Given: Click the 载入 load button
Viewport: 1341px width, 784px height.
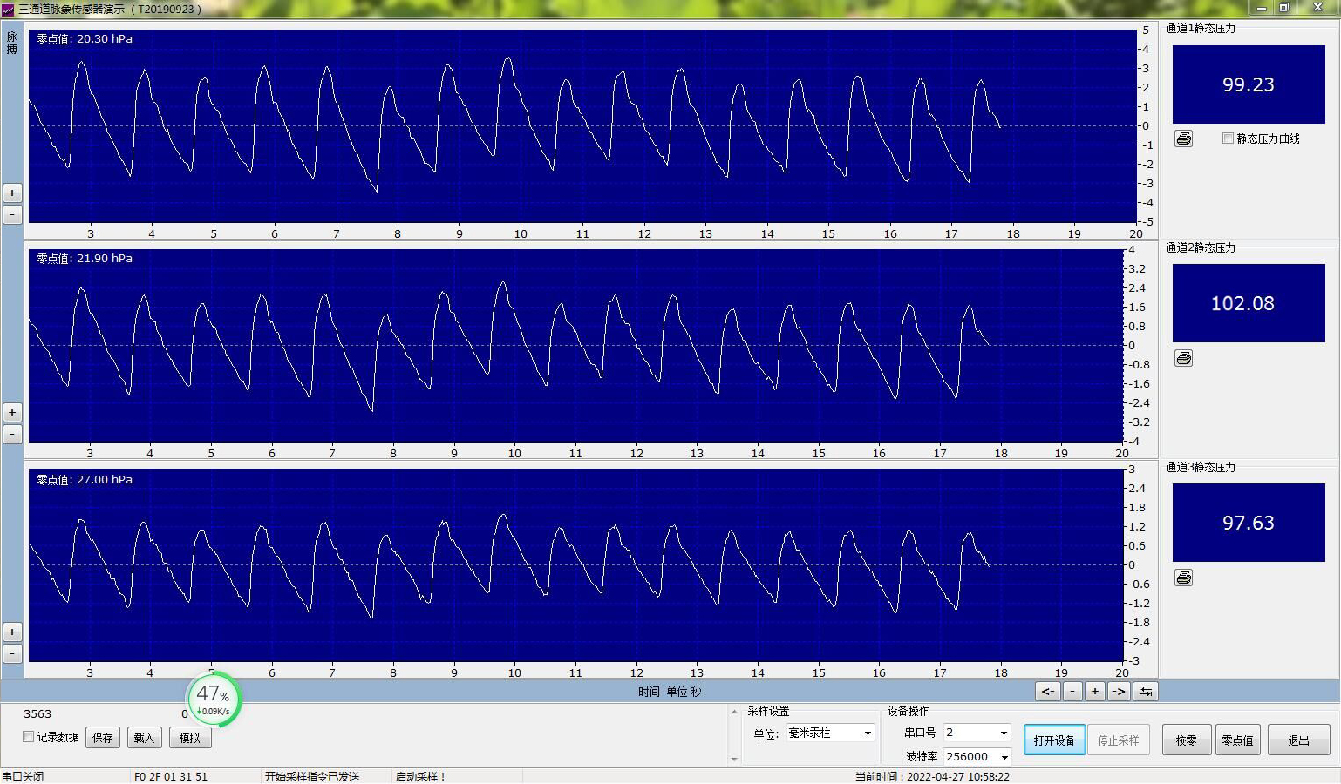Looking at the screenshot, I should tap(144, 738).
